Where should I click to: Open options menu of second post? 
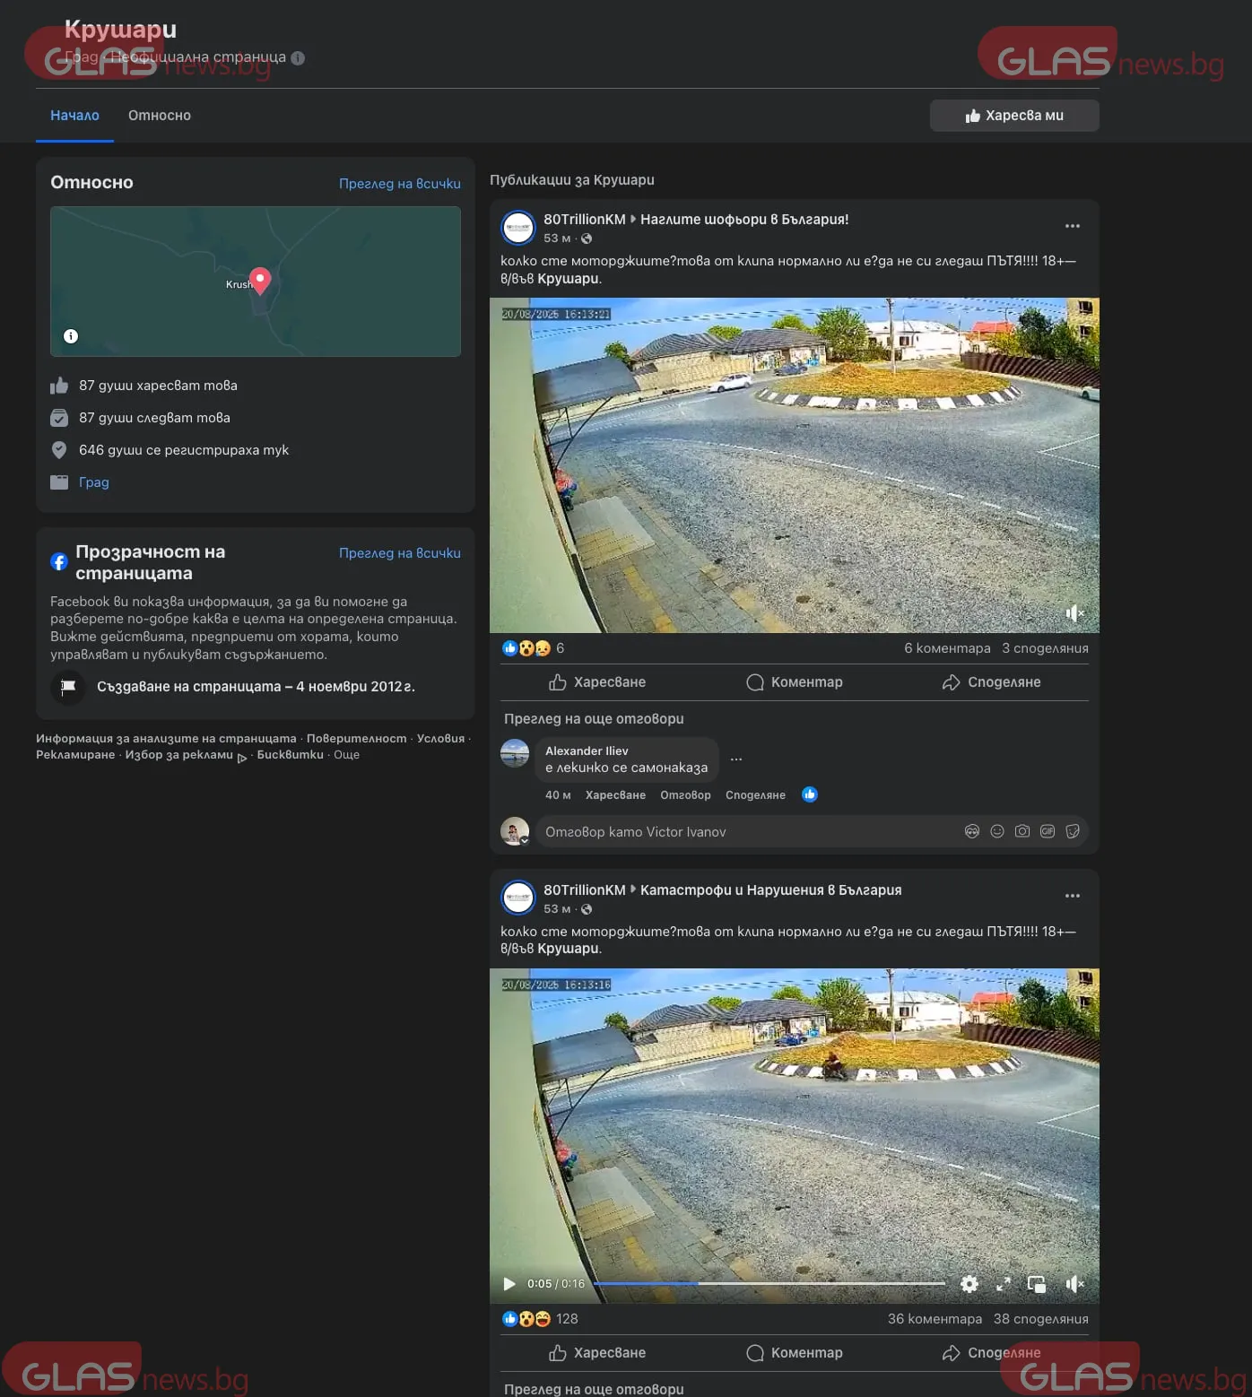coord(1072,896)
